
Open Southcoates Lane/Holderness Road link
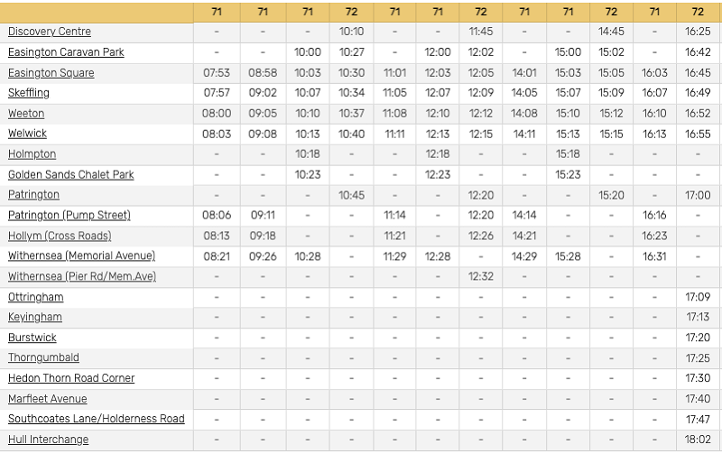[96, 419]
